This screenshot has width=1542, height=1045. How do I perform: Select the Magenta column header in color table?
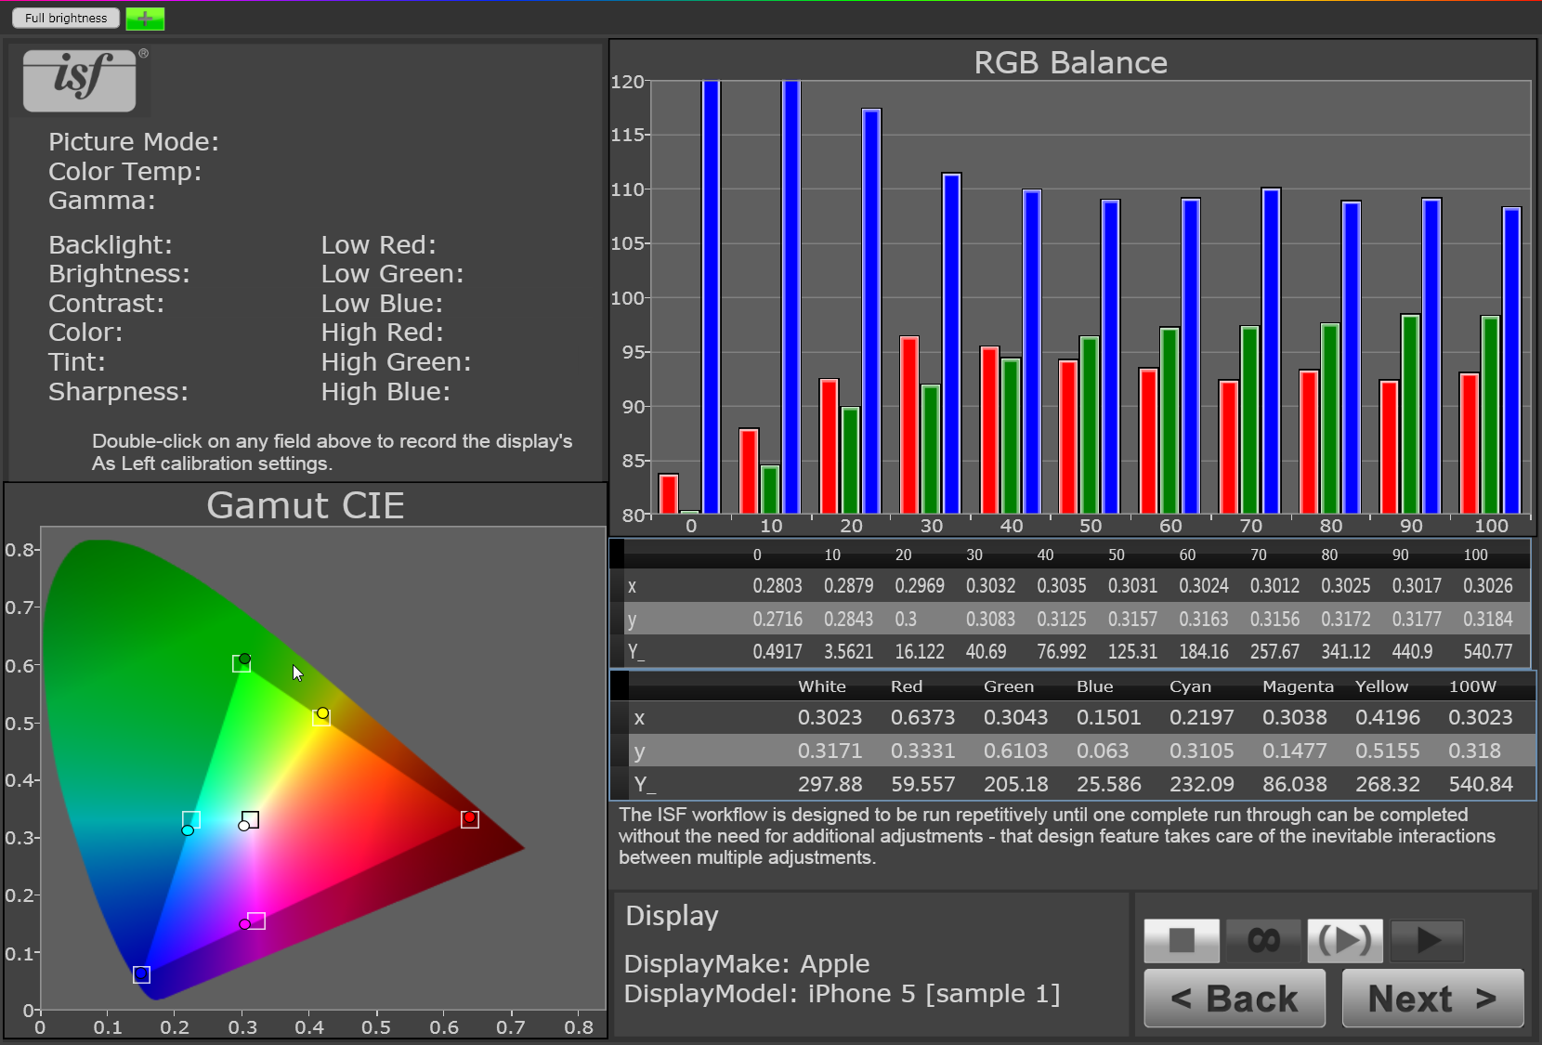[x=1297, y=686]
